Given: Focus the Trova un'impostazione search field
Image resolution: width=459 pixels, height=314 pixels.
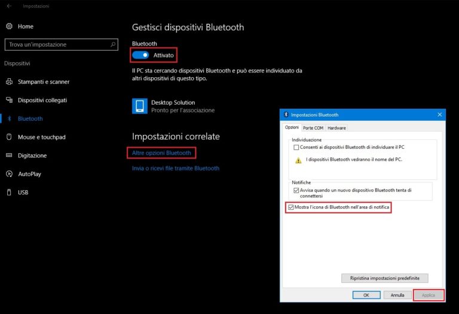Looking at the screenshot, I should [57, 44].
